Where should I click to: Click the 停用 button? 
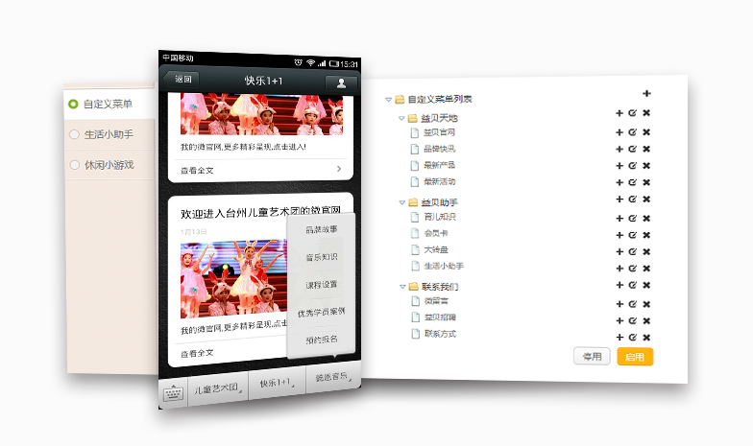(x=592, y=357)
